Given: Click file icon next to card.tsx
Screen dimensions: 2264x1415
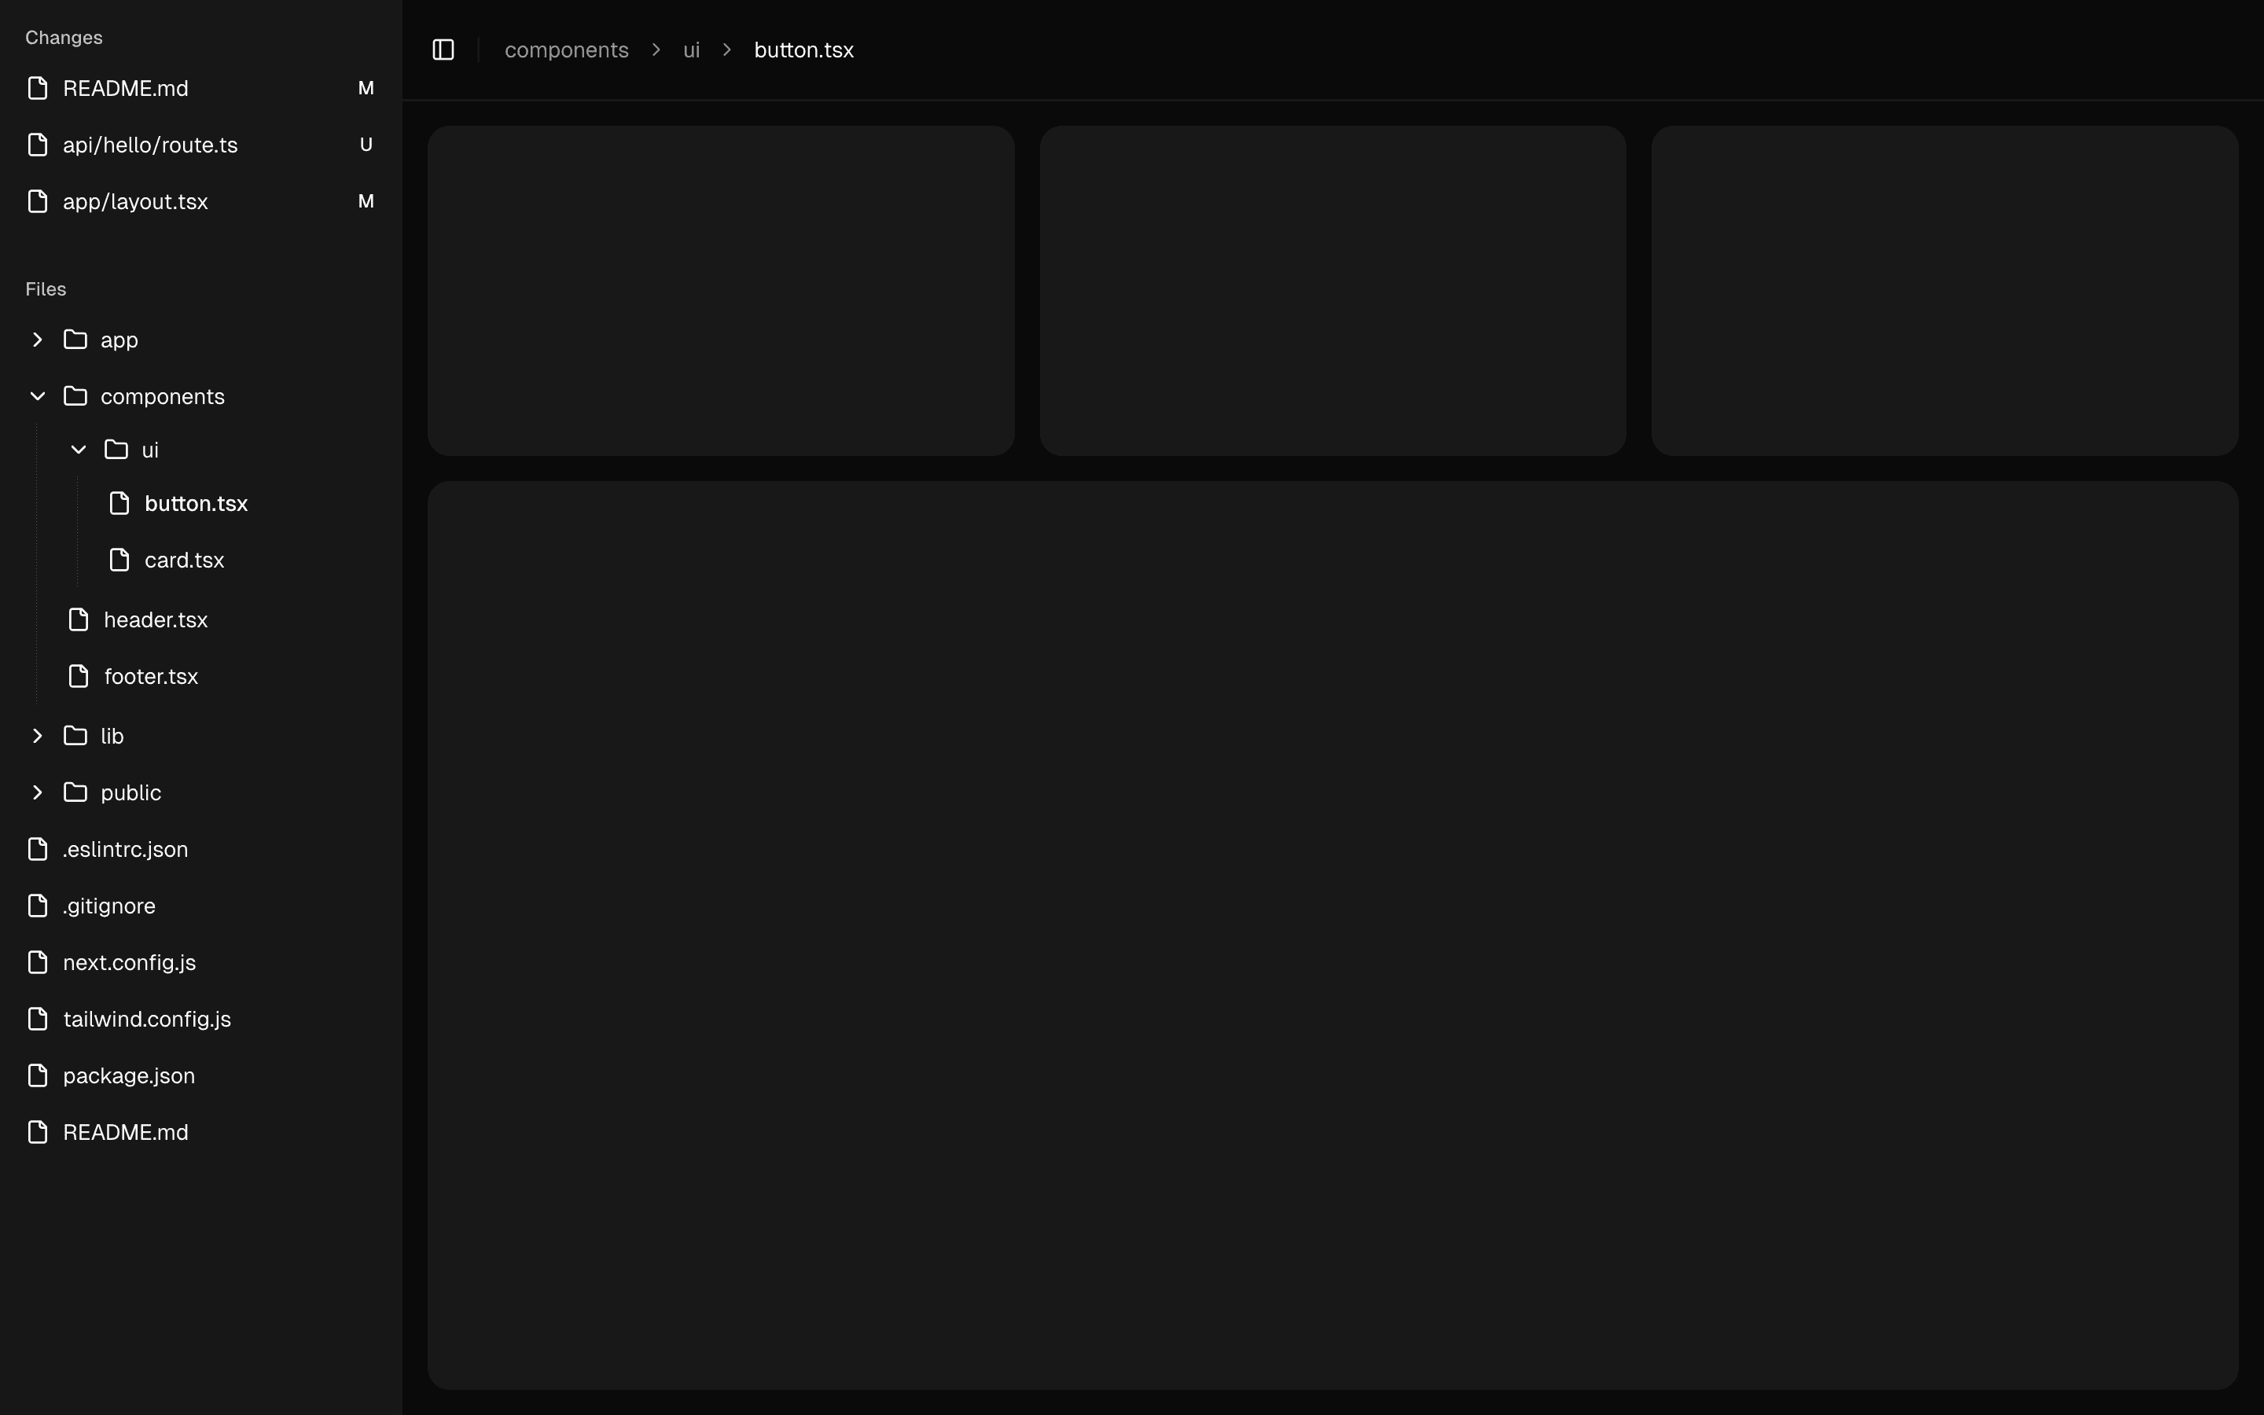Looking at the screenshot, I should 119,560.
